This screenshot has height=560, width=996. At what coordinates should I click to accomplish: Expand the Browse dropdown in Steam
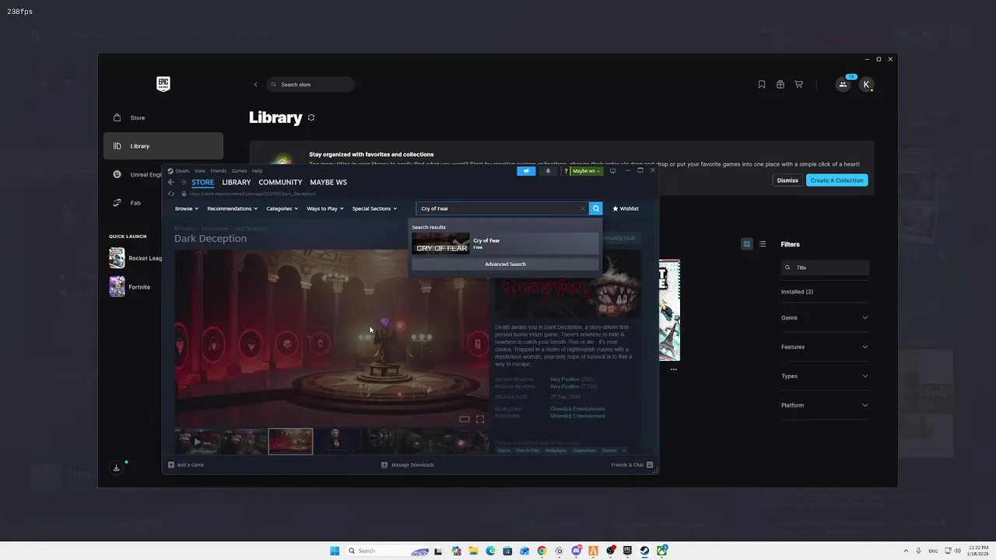pos(187,208)
